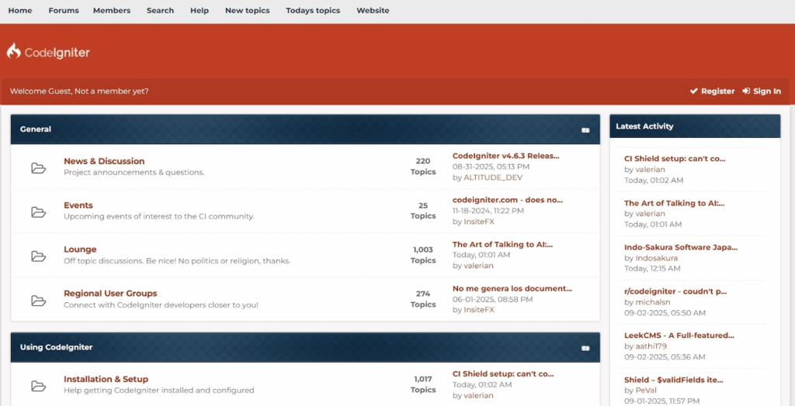795x406 pixels.
Task: Open CI Shield setup in Latest Activity
Action: click(675, 159)
